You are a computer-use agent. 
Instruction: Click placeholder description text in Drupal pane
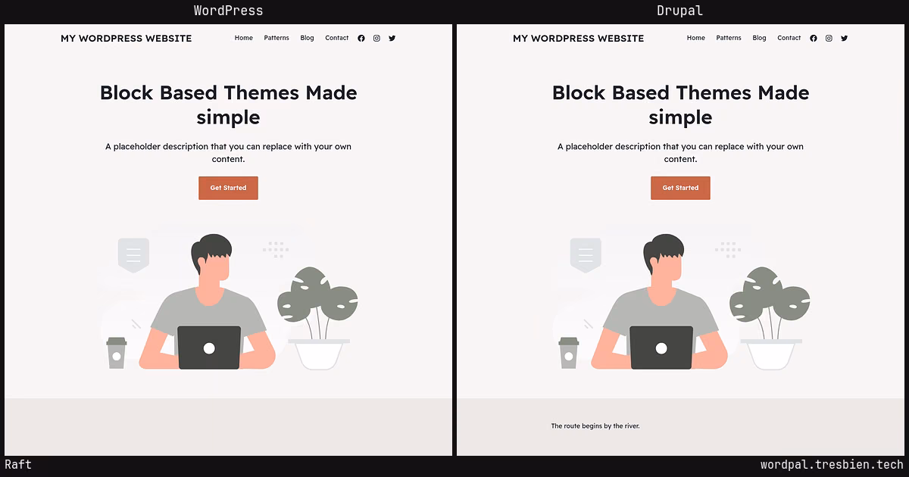click(680, 153)
